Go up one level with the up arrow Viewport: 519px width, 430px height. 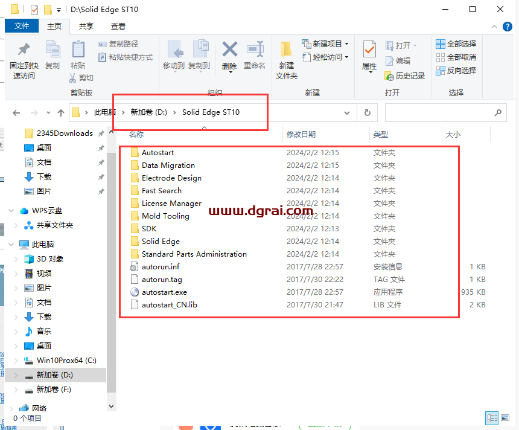[x=60, y=113]
